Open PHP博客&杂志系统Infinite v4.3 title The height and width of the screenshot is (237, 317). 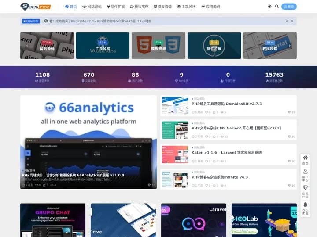click(x=220, y=177)
